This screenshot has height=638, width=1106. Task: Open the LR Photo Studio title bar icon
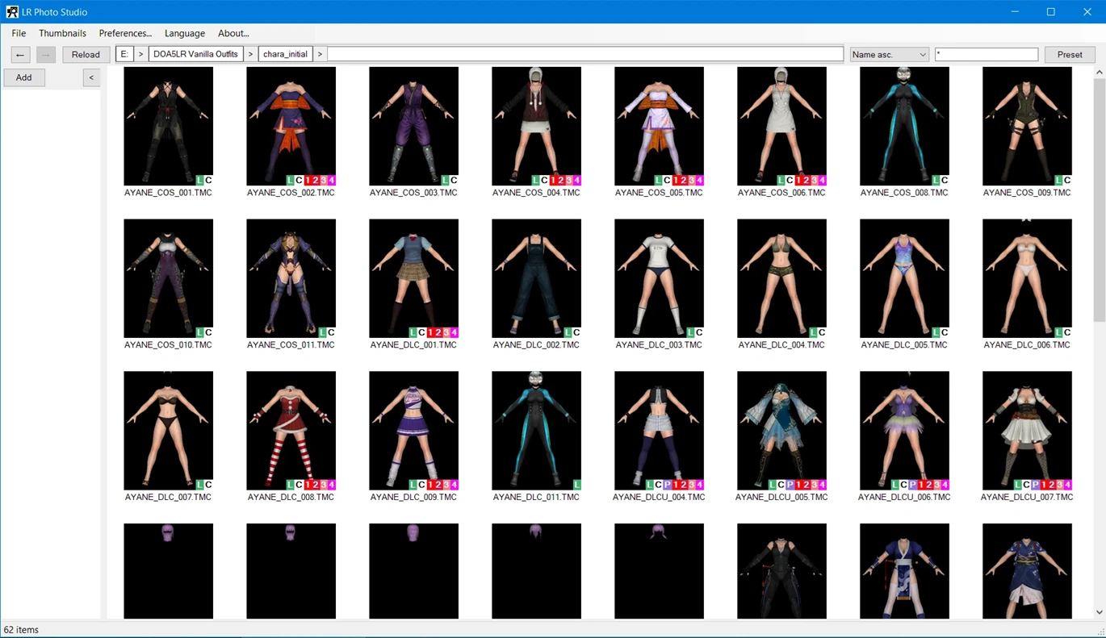click(x=12, y=12)
